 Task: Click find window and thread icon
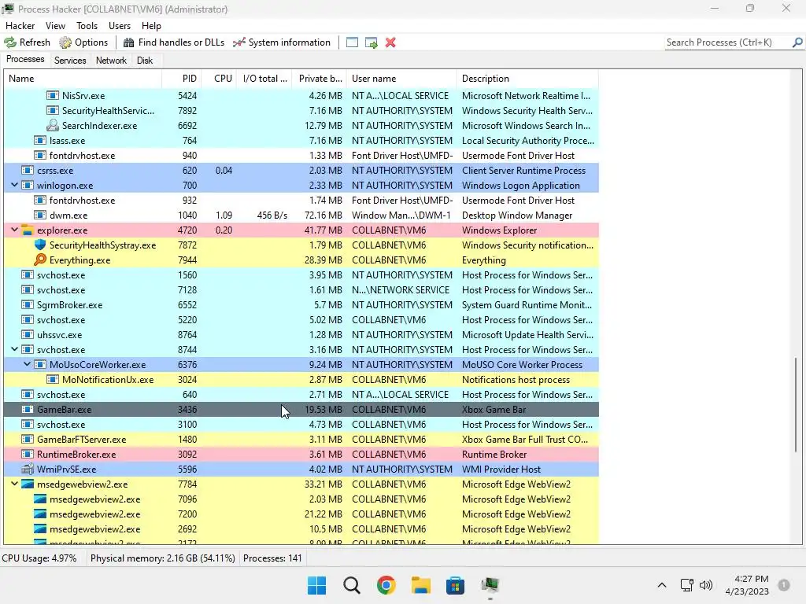point(372,42)
